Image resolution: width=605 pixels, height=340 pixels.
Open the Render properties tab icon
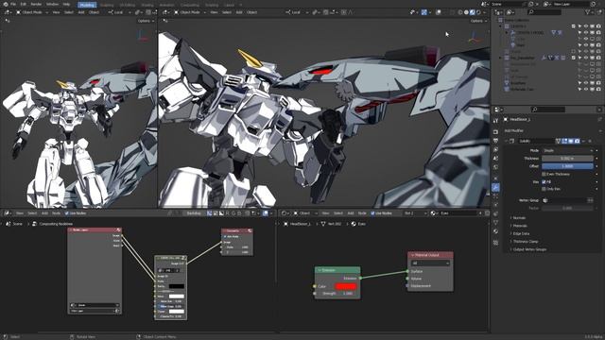pyautogui.click(x=495, y=132)
